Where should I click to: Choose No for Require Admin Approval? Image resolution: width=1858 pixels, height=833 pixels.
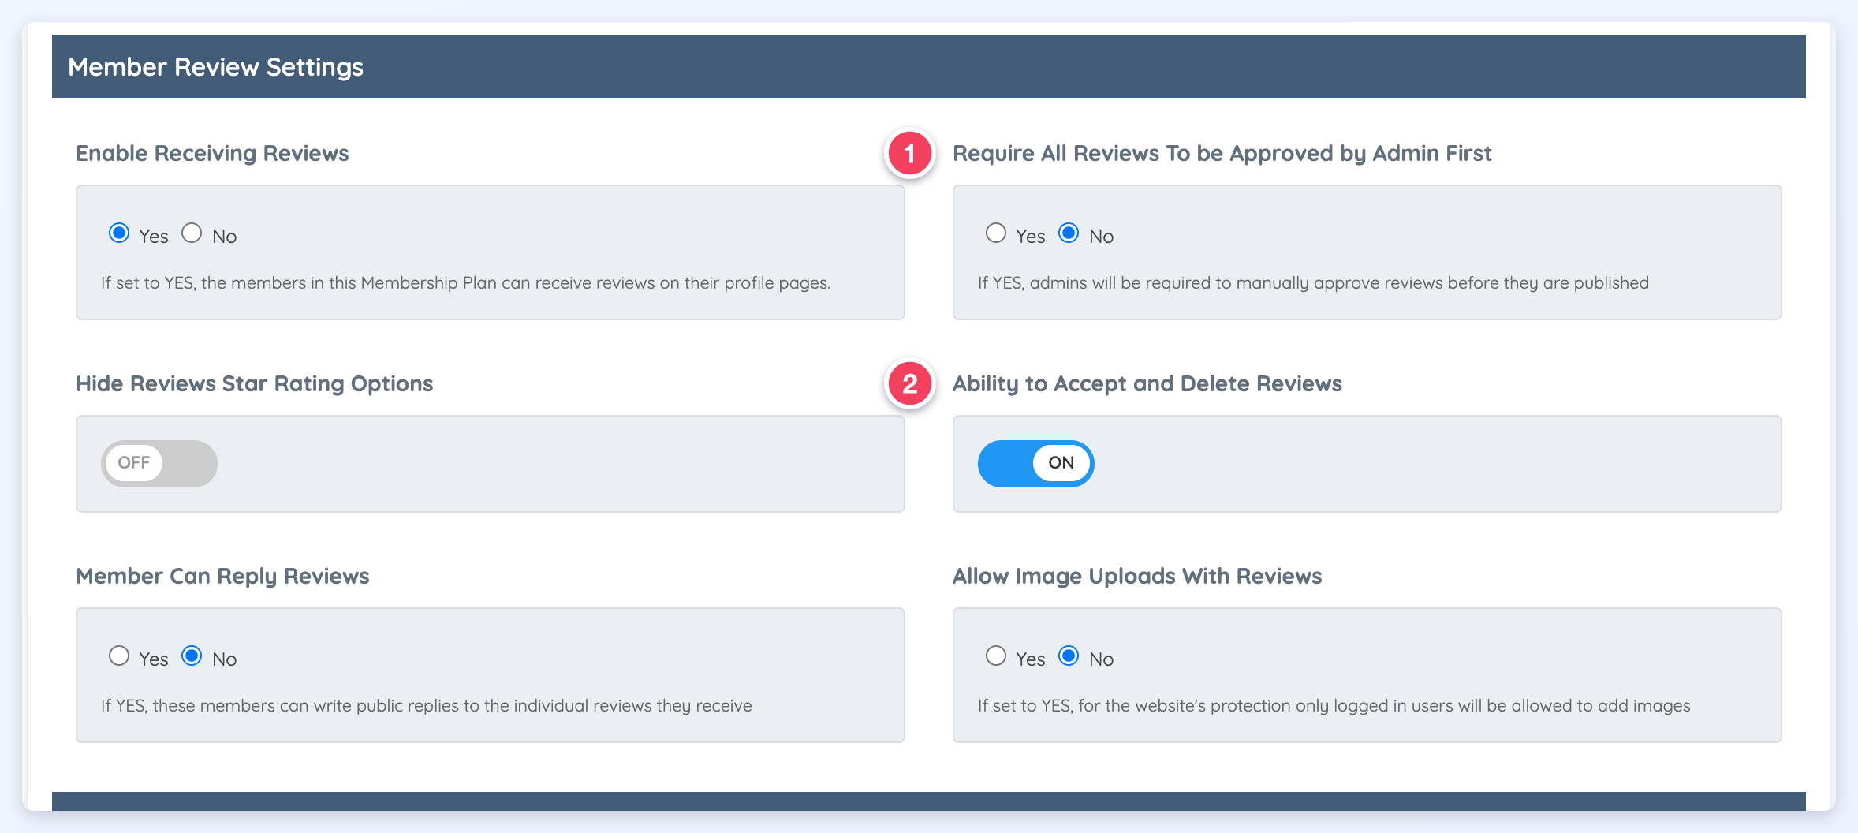pos(1069,233)
